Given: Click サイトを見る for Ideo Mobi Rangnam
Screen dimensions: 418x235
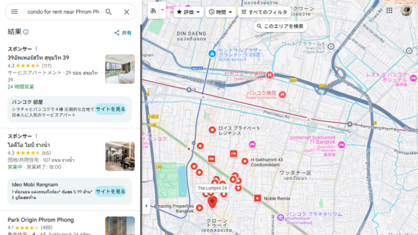Looking at the screenshot, I should (110, 191).
